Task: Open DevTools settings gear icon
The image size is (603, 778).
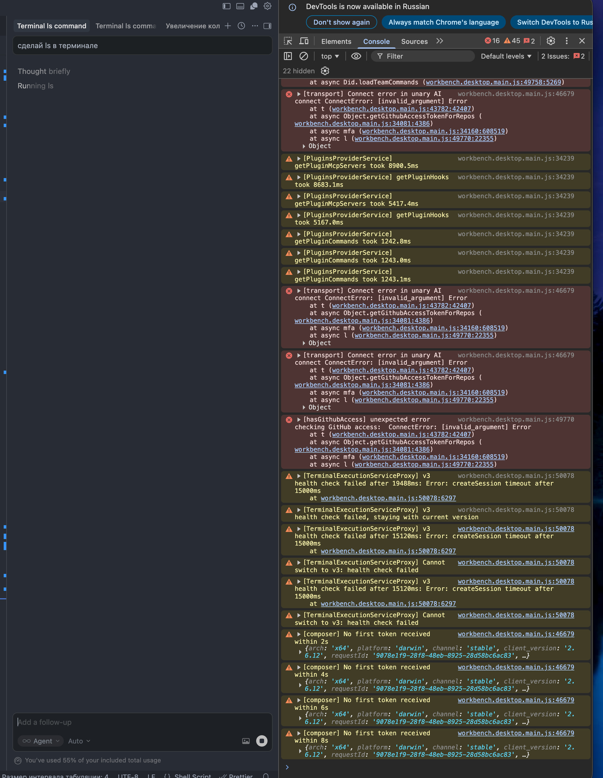Action: 551,41
